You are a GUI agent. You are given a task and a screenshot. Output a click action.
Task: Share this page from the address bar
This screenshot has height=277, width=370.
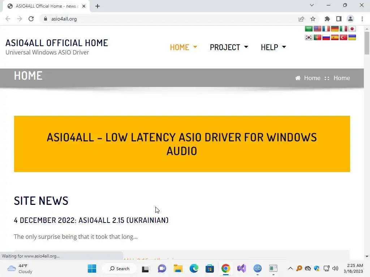pos(301,19)
